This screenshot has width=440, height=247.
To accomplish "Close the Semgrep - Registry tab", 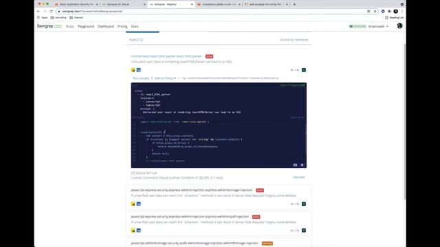I will click(192, 5).
